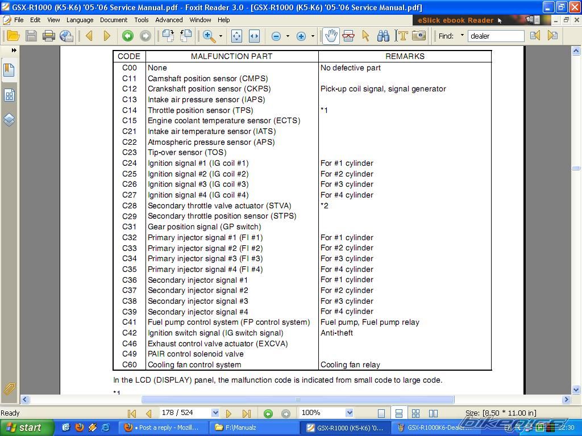
Task: Open the zoom percentage dropdown
Action: point(349,413)
